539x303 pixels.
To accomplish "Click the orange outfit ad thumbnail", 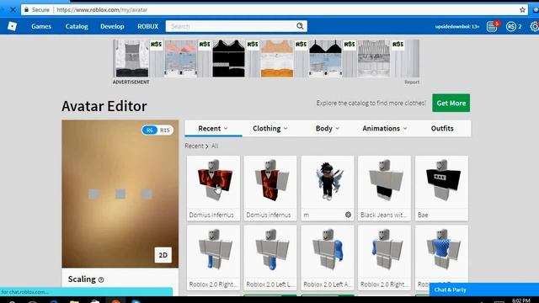I will point(277,58).
